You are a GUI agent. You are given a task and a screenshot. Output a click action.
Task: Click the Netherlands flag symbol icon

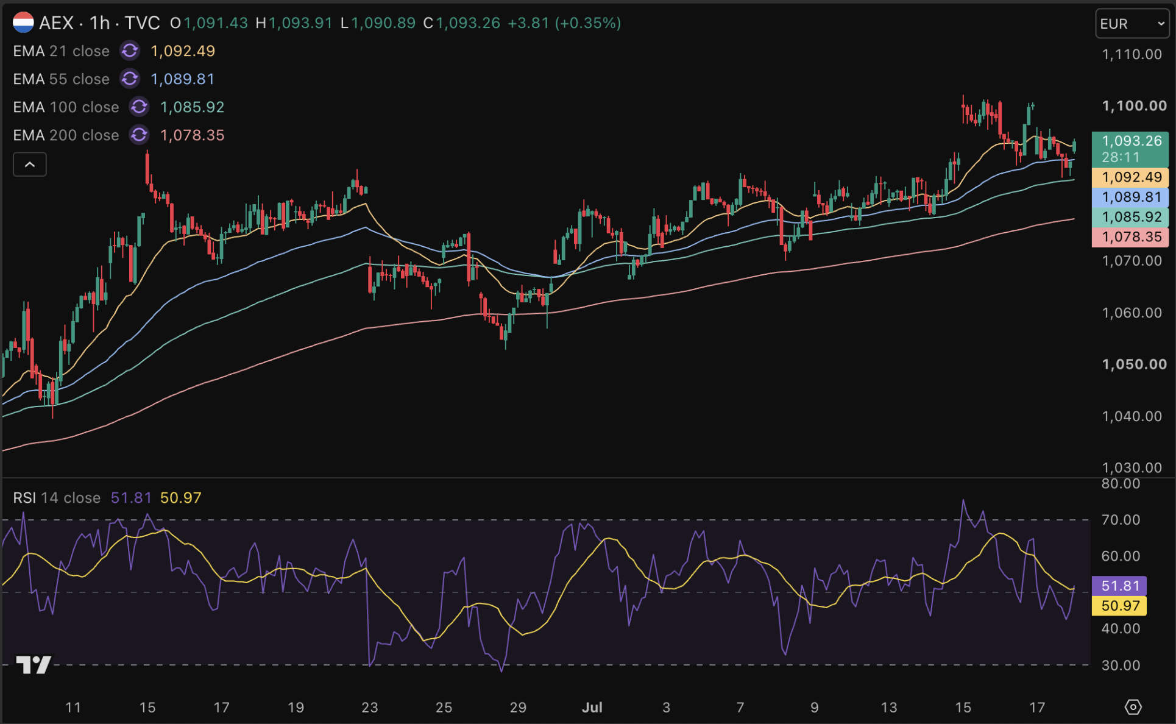tap(23, 23)
